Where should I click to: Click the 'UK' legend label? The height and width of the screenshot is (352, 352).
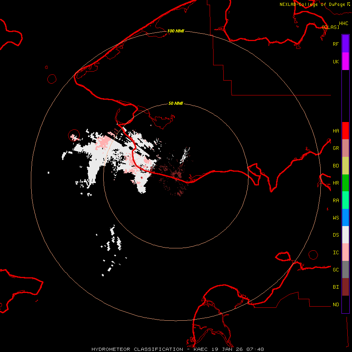tap(336, 61)
